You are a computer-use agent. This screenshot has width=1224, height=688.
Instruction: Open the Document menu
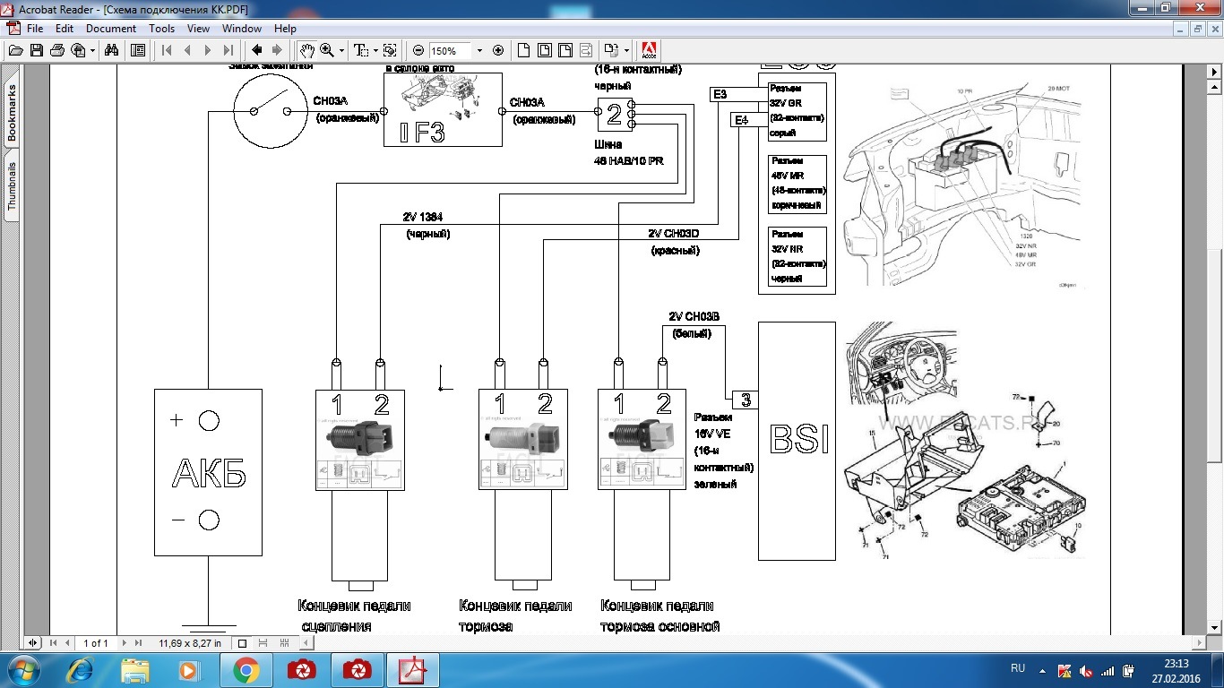tap(111, 29)
